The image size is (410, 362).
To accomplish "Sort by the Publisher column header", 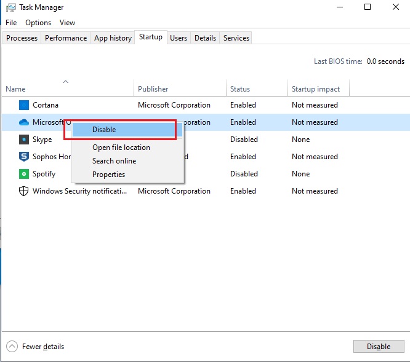I will tap(180, 89).
